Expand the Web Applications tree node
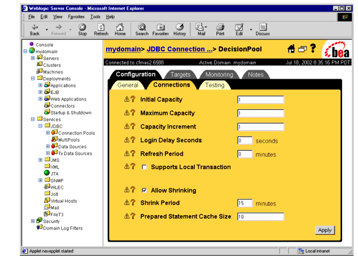358x266 pixels. point(41,99)
